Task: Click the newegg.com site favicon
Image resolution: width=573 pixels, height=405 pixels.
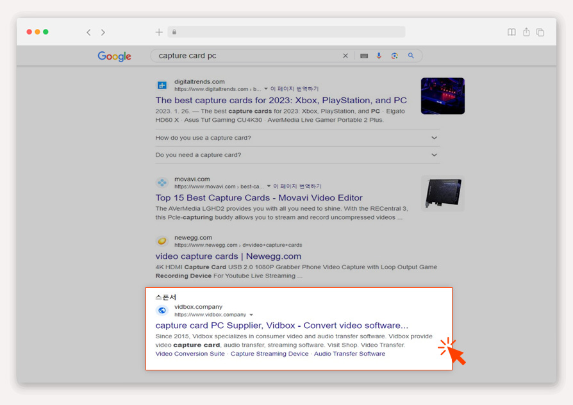Action: pos(162,241)
